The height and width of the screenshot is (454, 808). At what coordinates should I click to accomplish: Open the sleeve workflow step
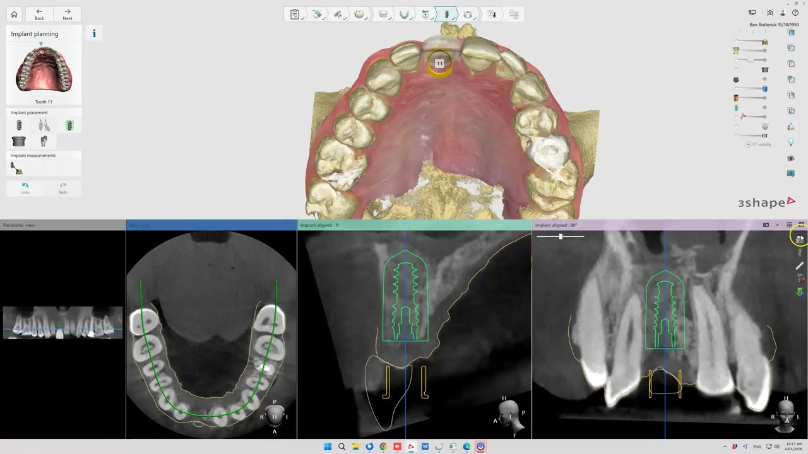point(468,14)
